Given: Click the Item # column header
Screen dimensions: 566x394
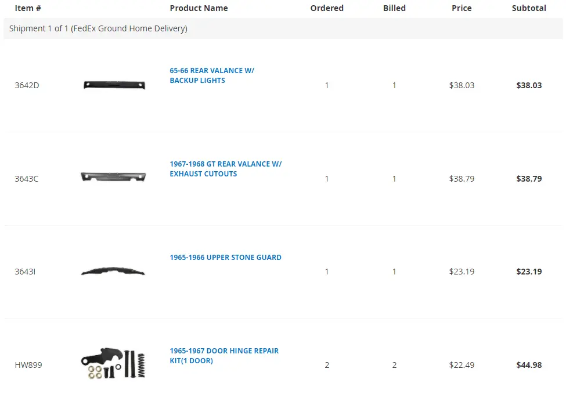Looking at the screenshot, I should coord(28,8).
